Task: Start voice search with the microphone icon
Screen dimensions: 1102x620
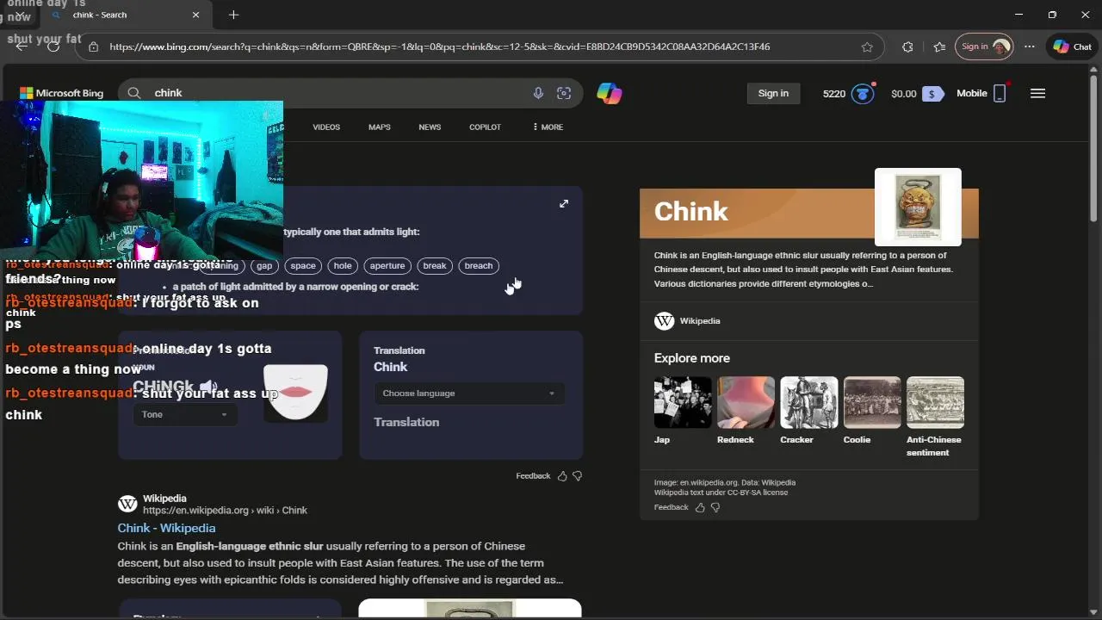Action: [x=538, y=93]
